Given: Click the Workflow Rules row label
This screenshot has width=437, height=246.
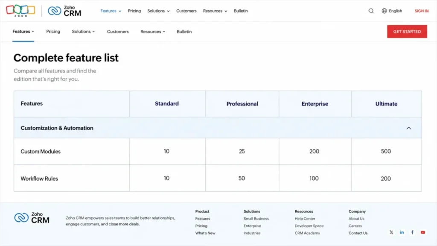Looking at the screenshot, I should click(x=39, y=179).
